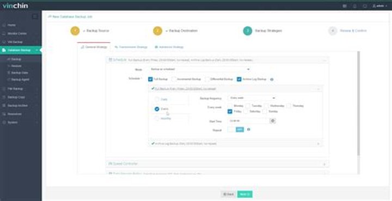Expand the System menu
The height and width of the screenshot is (201, 392).
(x=21, y=123)
